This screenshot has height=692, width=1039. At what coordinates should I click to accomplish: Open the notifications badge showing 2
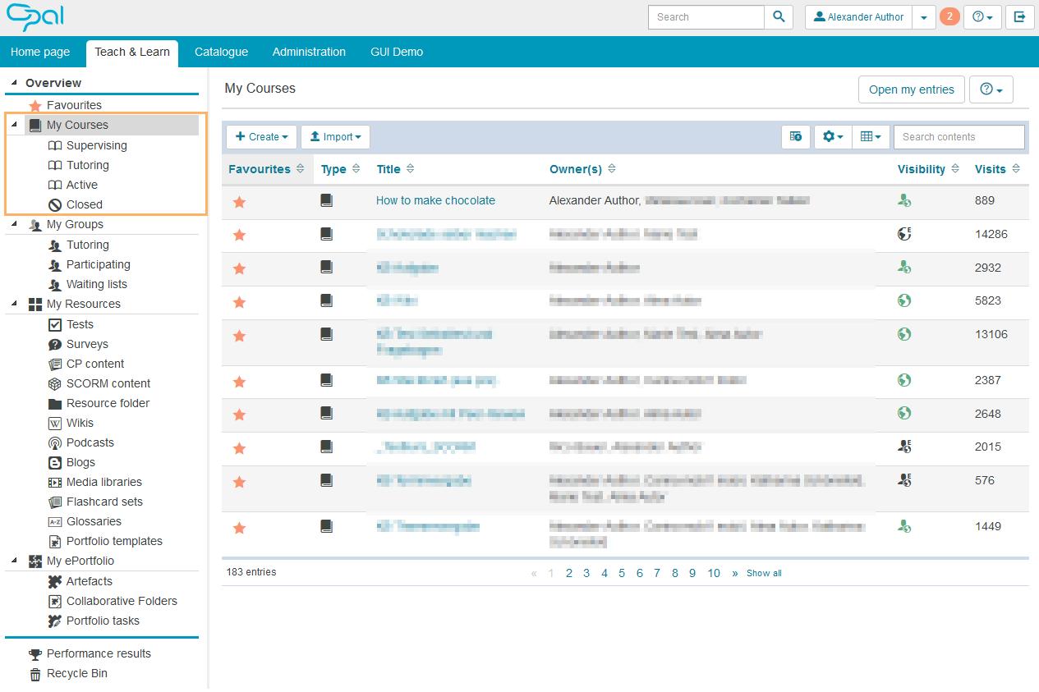[x=949, y=16]
